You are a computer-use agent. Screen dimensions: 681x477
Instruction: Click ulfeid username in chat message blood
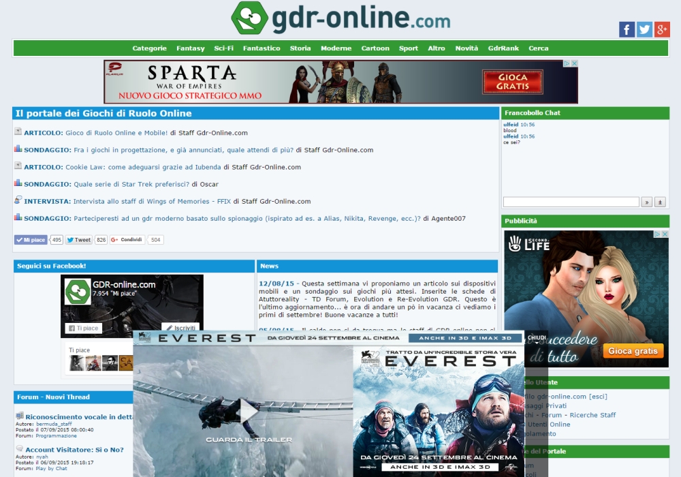511,125
